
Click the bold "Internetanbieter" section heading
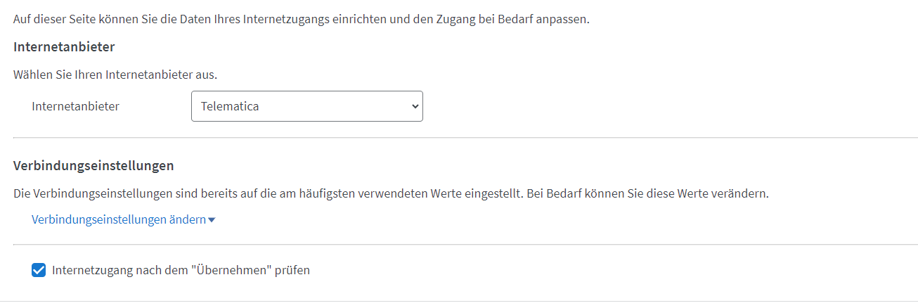click(x=64, y=47)
